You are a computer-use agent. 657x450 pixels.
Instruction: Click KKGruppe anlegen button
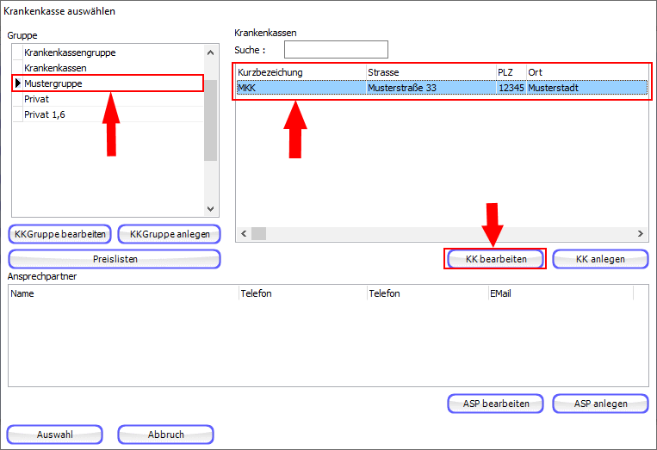tap(170, 234)
